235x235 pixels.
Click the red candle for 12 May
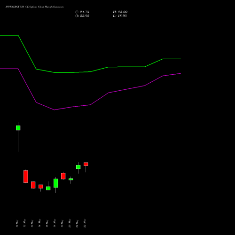tap(26, 176)
